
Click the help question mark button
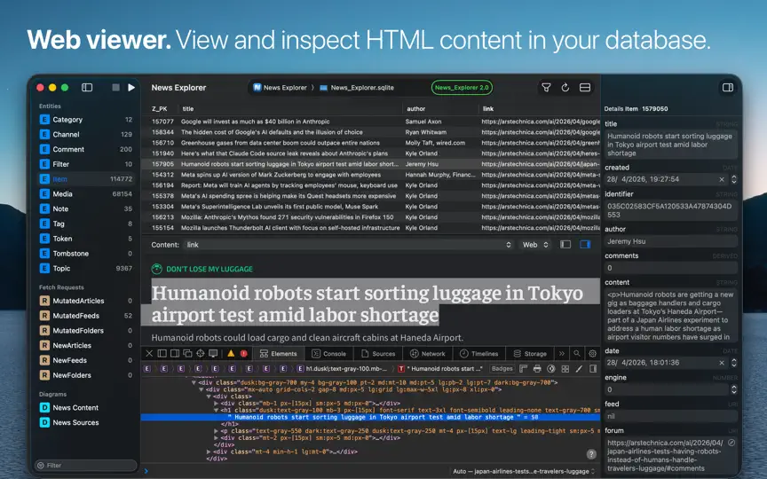(x=591, y=454)
